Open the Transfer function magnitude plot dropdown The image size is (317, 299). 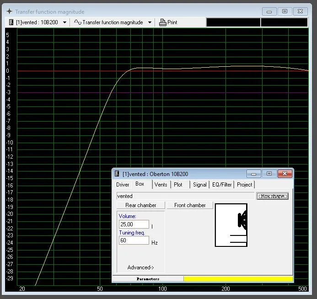tap(150, 22)
